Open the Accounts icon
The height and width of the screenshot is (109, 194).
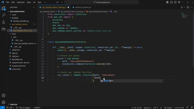[3, 95]
